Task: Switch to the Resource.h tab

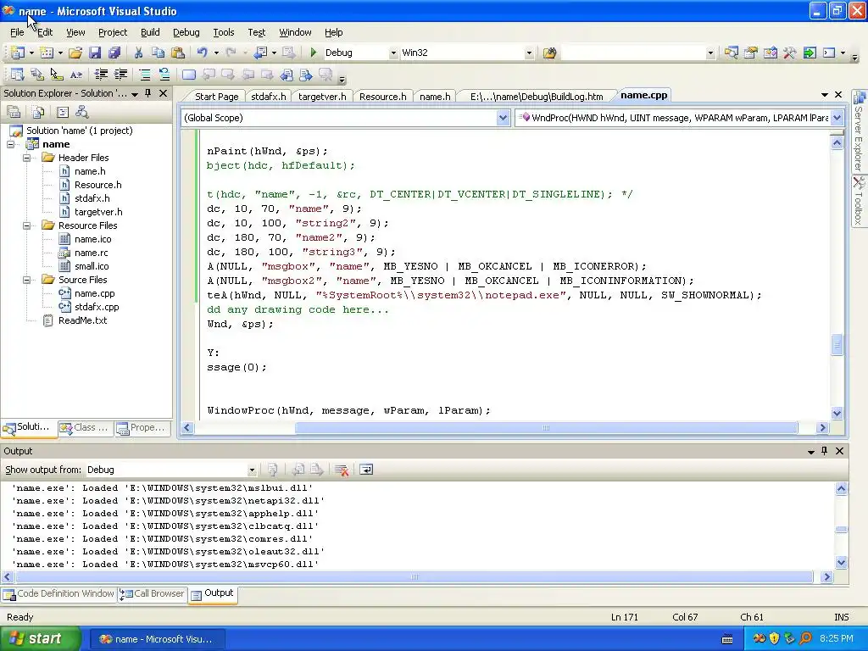Action: [382, 97]
